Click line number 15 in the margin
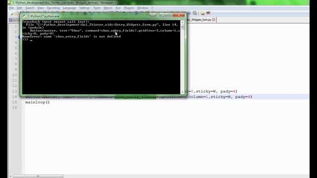317x178 pixels. point(14,102)
